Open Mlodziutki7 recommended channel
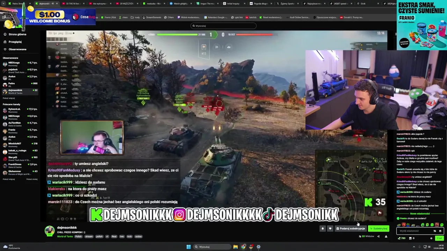This screenshot has width=447, height=251. coord(20,145)
